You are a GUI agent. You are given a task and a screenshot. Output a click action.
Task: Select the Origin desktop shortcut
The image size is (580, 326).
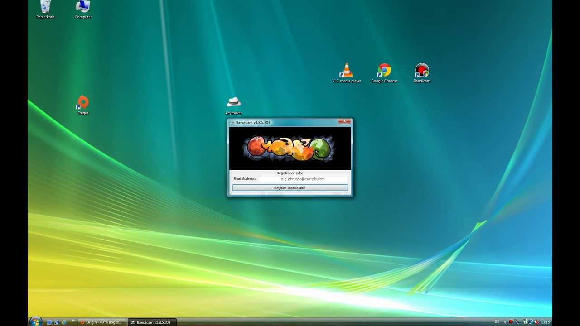tap(83, 105)
